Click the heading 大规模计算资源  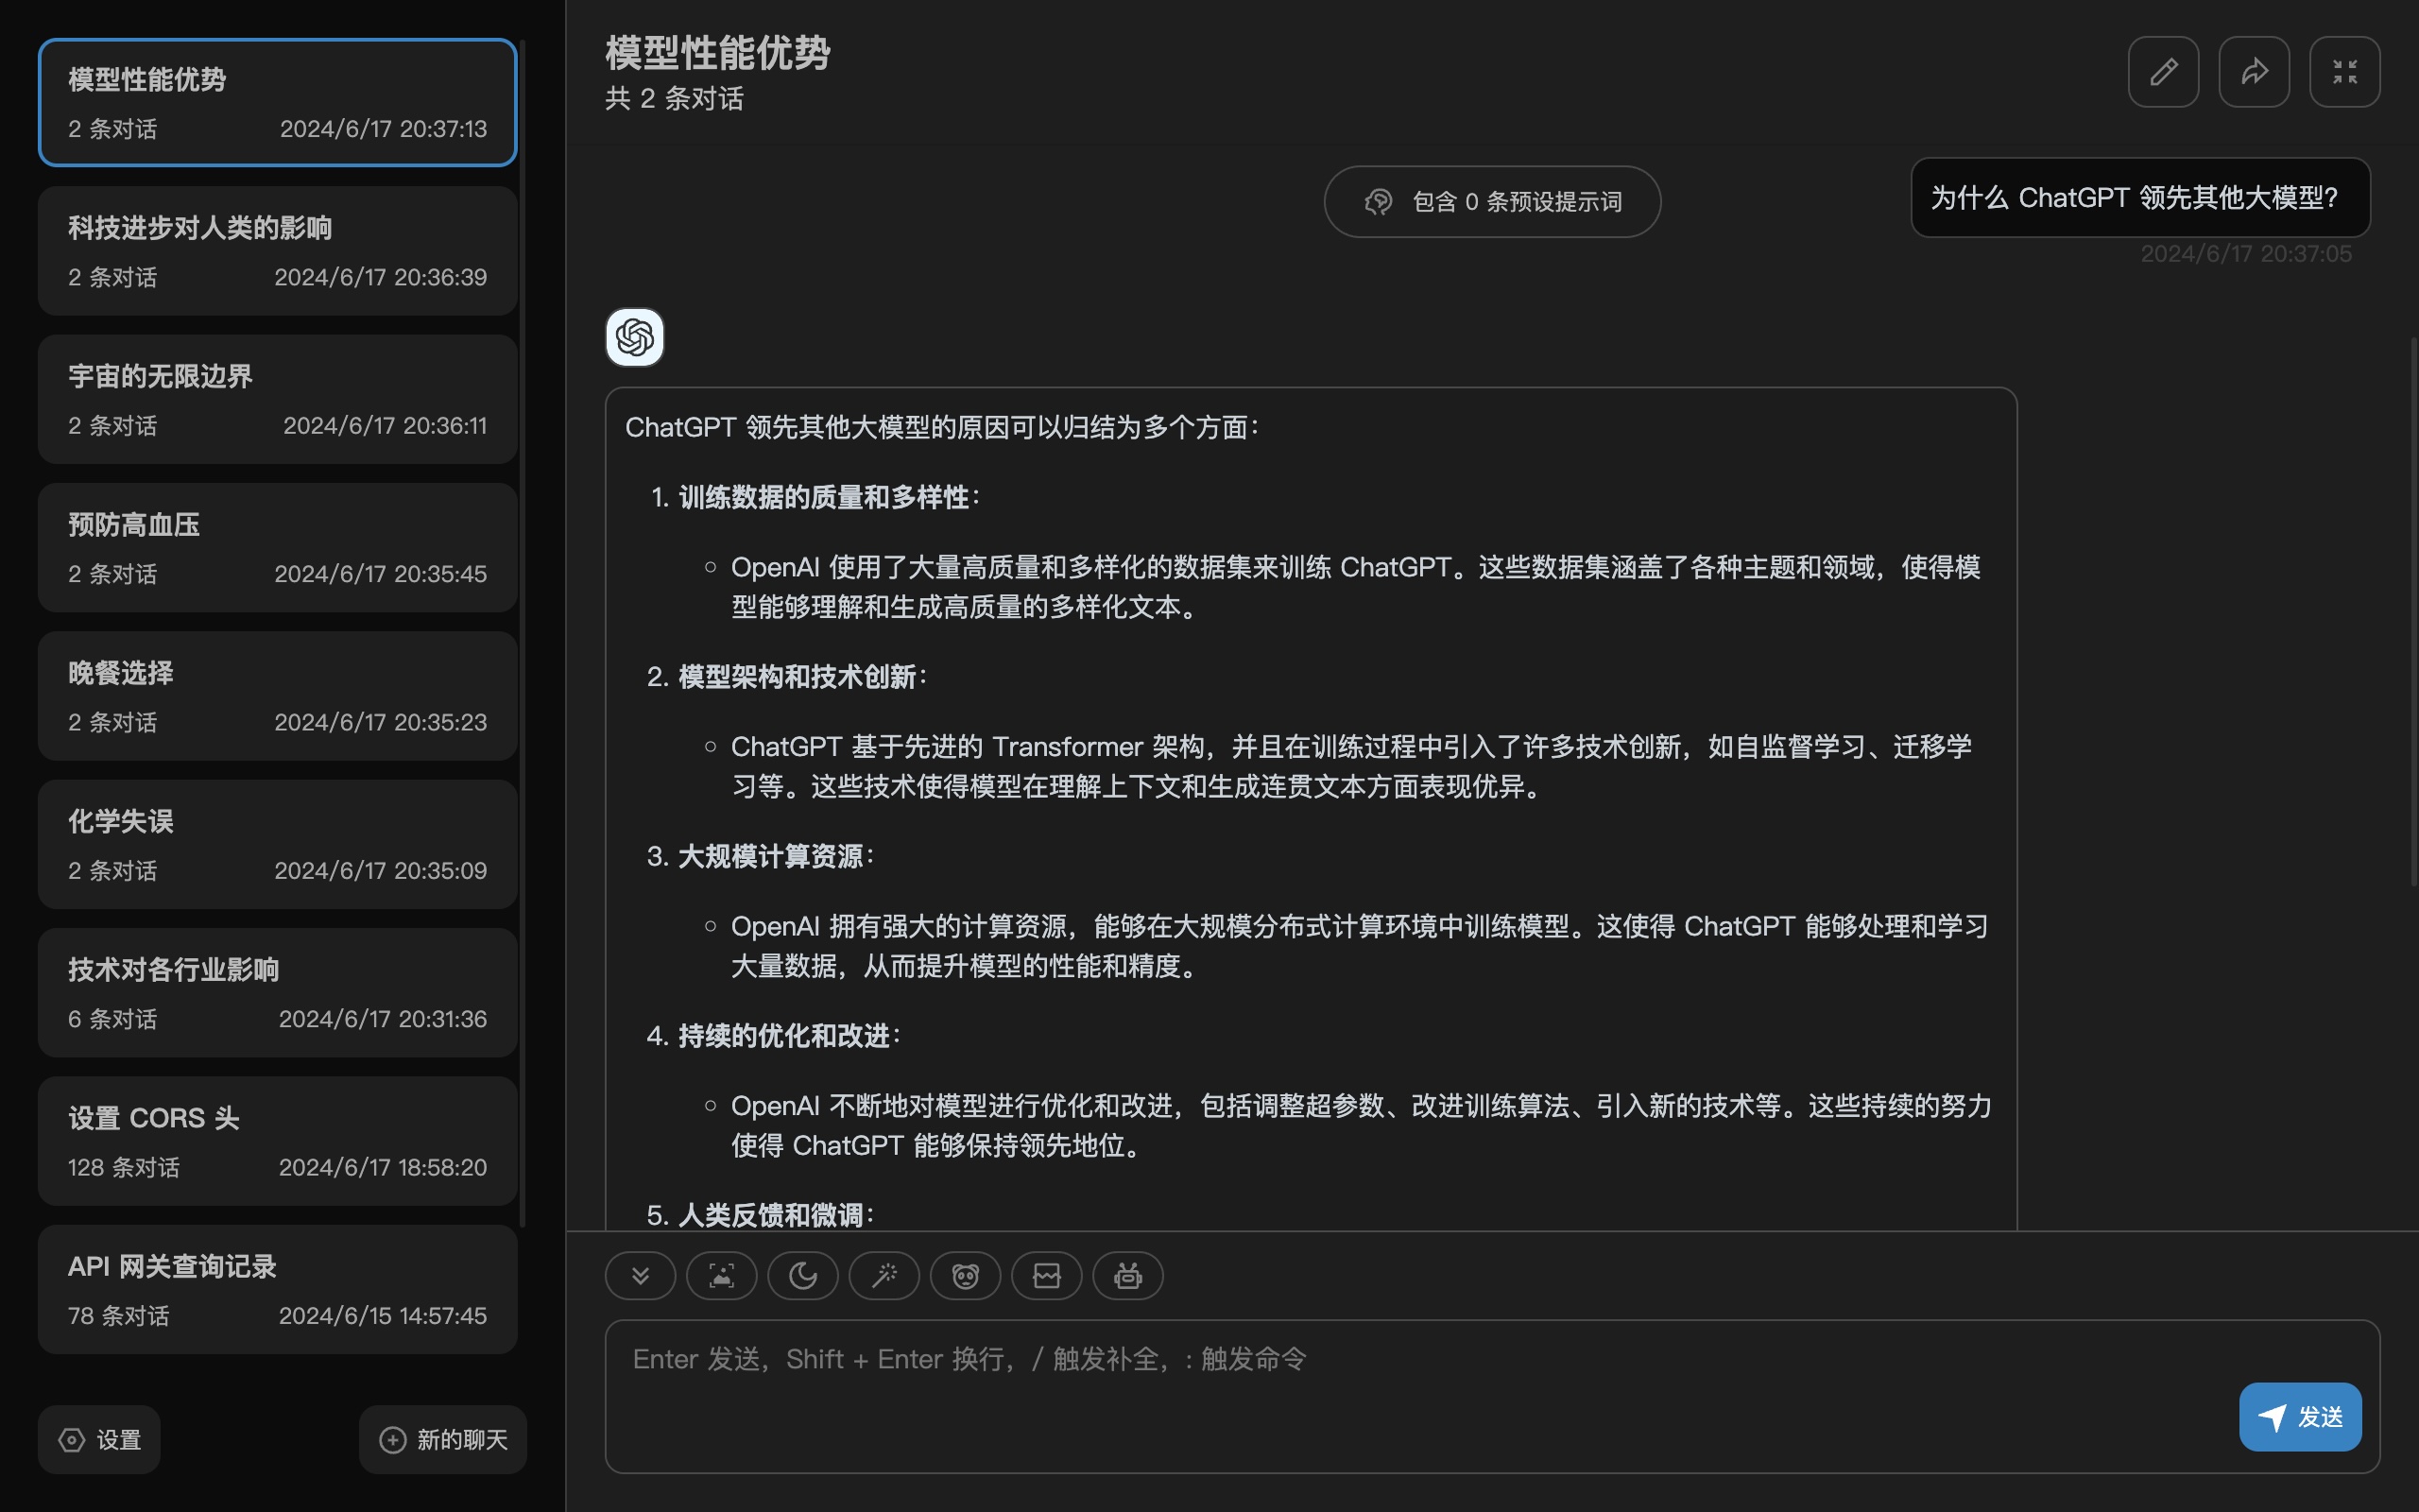(x=771, y=856)
